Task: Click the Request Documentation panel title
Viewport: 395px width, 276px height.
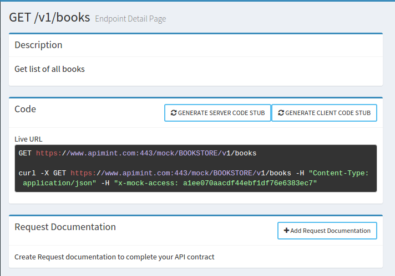Action: [65, 227]
